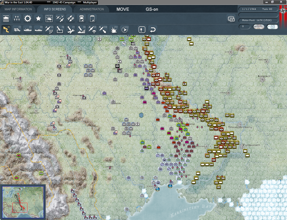
Task: Click the snow weather indicator showing 10
Action: click(272, 27)
